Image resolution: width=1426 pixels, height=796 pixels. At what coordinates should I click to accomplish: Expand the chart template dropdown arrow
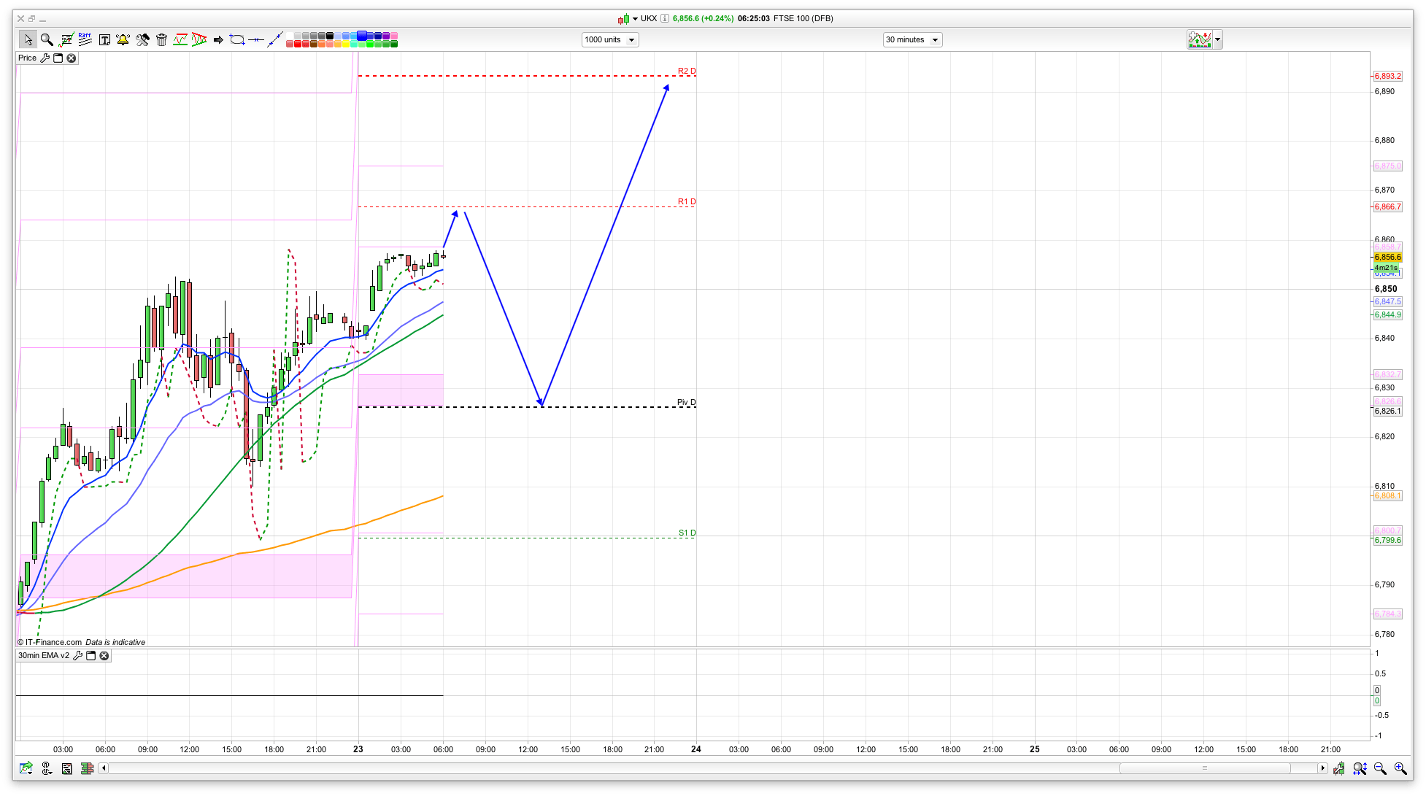coord(1217,40)
